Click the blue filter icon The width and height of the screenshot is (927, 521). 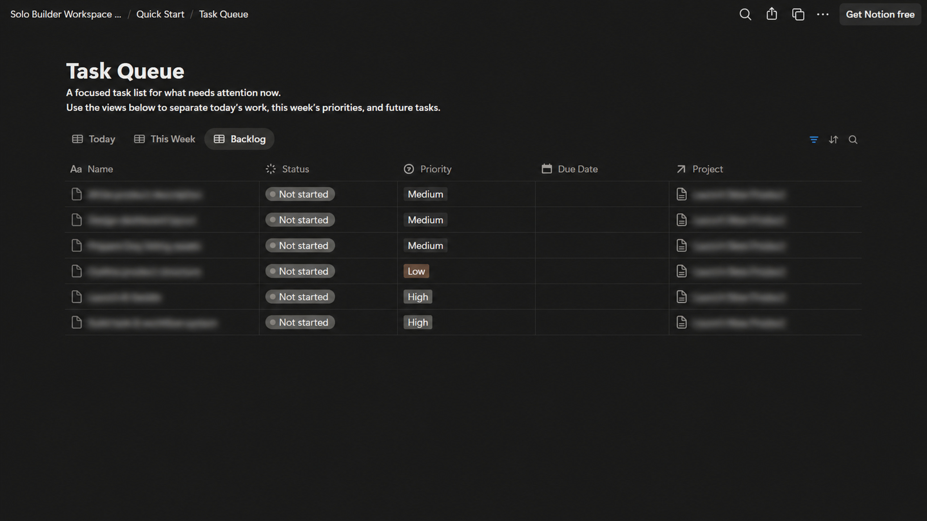(814, 140)
